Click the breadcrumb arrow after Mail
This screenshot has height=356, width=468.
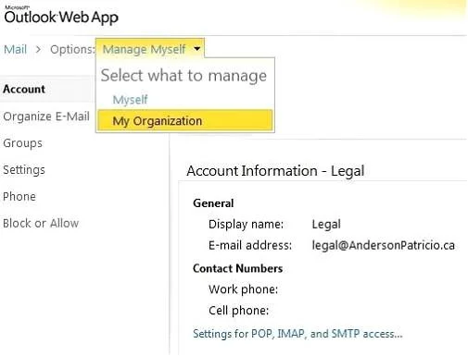(38, 49)
